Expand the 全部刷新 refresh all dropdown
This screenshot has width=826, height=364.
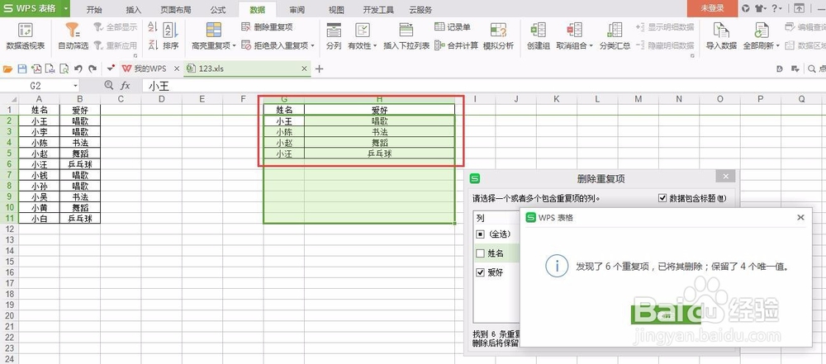(777, 46)
